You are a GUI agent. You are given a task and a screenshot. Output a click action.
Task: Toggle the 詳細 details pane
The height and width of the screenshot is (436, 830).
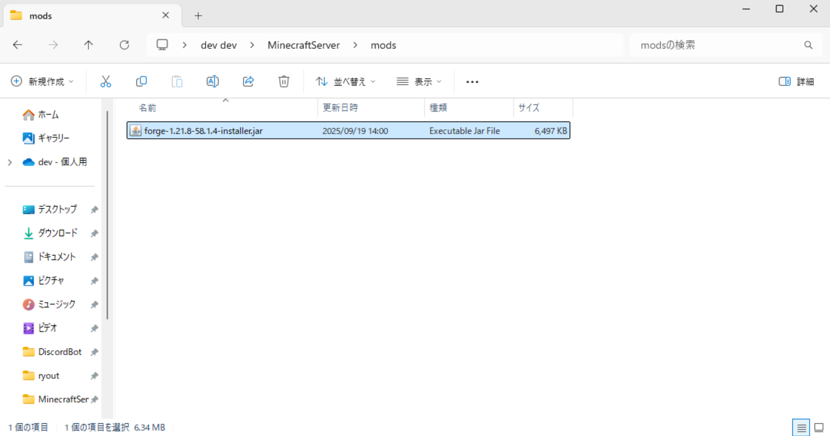click(796, 82)
